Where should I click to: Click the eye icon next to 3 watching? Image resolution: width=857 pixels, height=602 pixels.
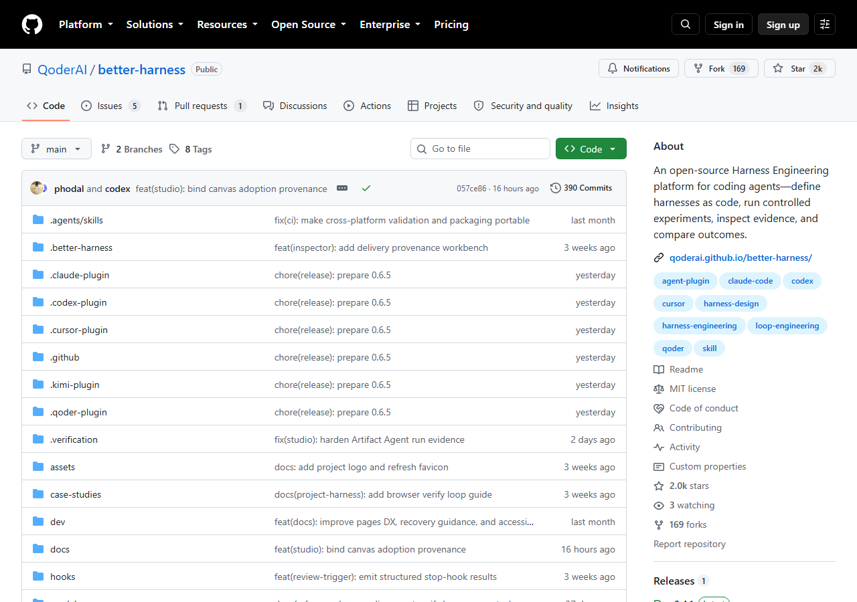coord(659,505)
